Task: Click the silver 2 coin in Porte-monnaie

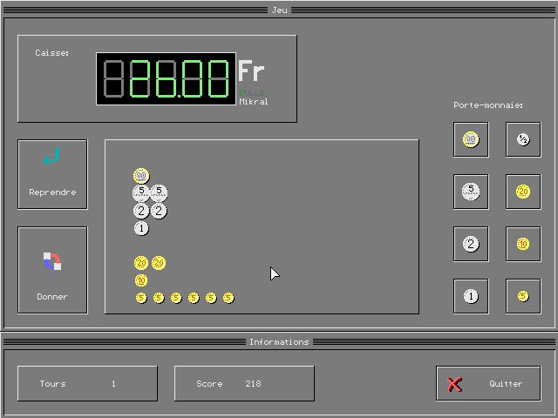Action: (x=471, y=244)
